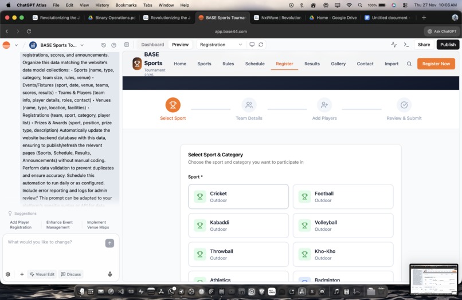
Task: Select the Kabaddi sport card
Action: point(238,226)
